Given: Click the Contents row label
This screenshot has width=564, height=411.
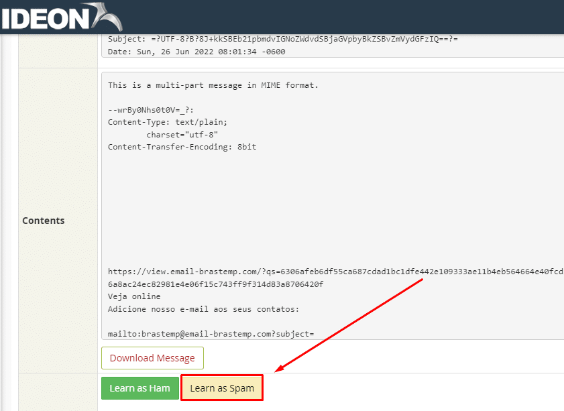Looking at the screenshot, I should point(43,220).
